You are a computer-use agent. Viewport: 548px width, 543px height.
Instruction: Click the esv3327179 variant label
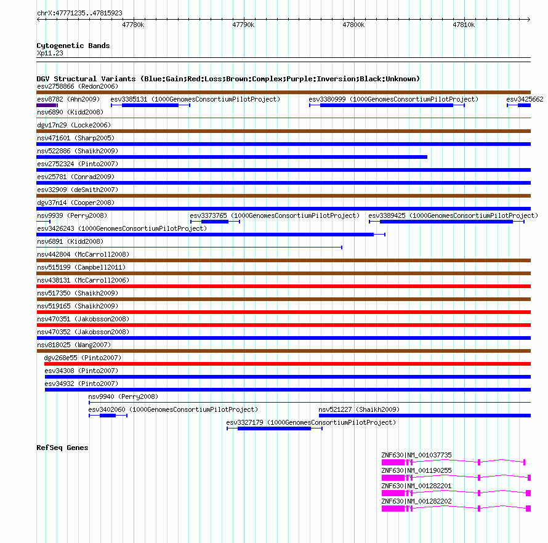point(311,422)
